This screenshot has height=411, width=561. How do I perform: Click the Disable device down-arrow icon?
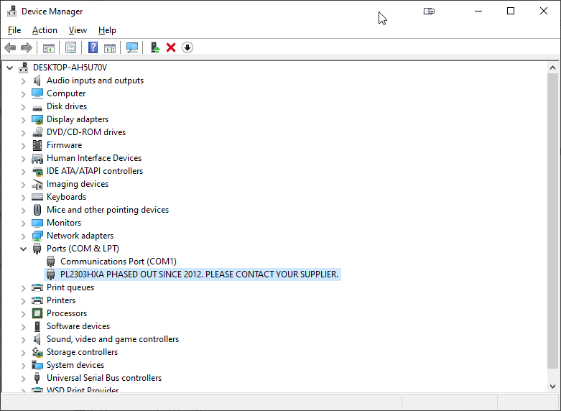coord(187,47)
